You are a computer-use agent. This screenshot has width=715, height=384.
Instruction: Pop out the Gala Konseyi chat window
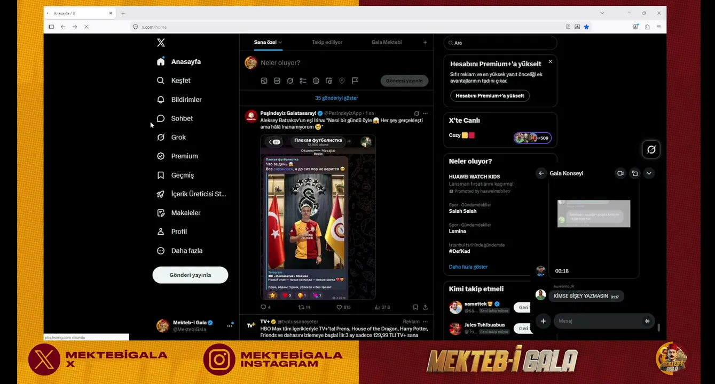point(635,173)
